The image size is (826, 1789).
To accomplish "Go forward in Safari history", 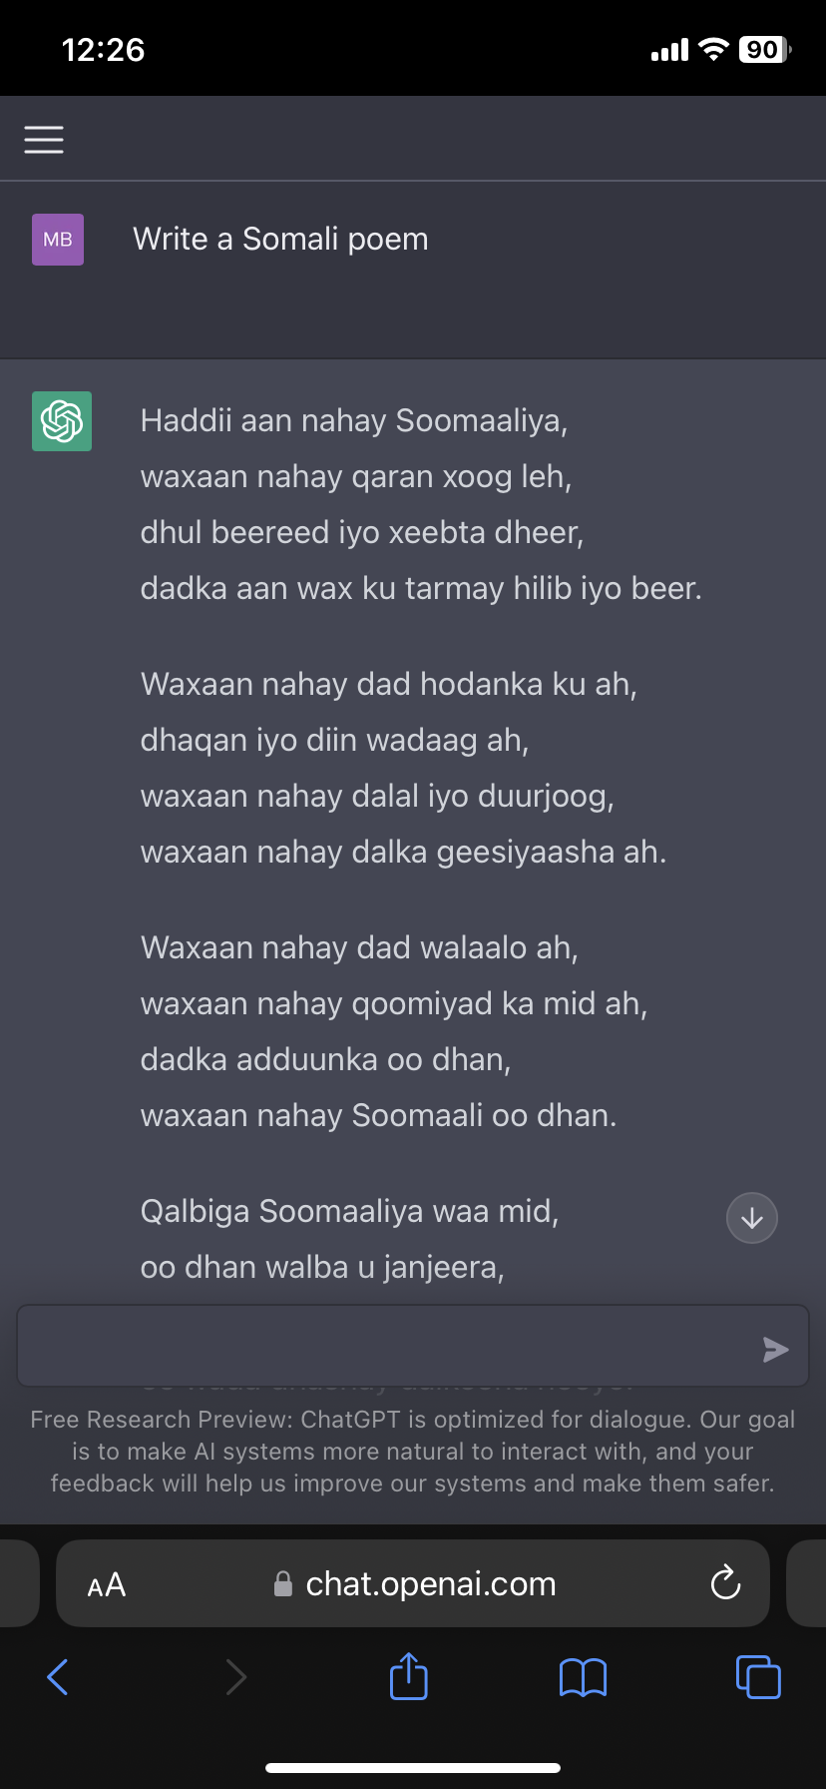I will pyautogui.click(x=235, y=1677).
